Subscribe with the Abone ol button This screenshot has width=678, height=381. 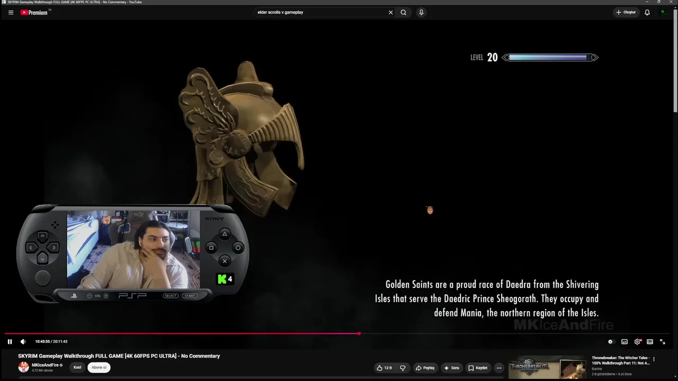99,367
